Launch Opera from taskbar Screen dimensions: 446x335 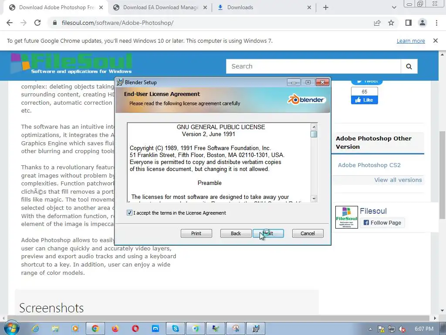pos(135,329)
